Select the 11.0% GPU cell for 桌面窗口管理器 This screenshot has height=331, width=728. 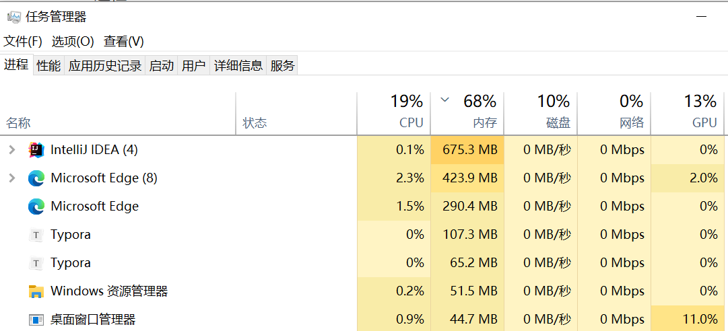(688, 320)
